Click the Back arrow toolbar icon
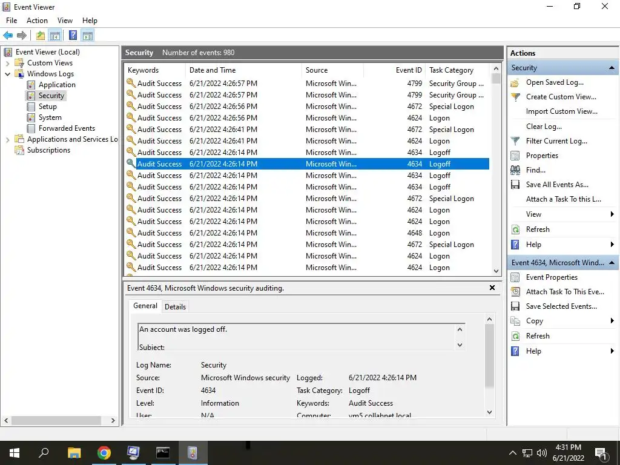Image resolution: width=620 pixels, height=465 pixels. 8,36
